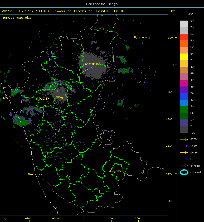Click the green 30 dBZ color swatch
Viewport: 204px width, 222px height.
(x=184, y=110)
